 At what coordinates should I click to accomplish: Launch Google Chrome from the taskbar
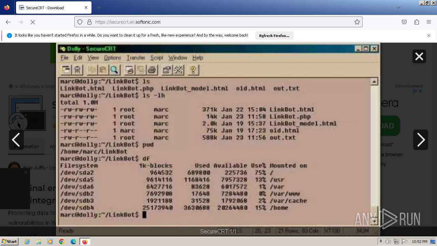62,242
